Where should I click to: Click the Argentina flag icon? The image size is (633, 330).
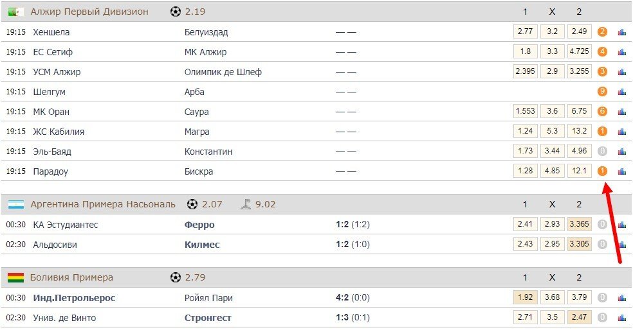(x=15, y=205)
